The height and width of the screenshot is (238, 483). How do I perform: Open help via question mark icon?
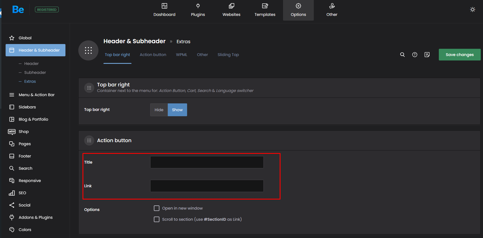(415, 55)
